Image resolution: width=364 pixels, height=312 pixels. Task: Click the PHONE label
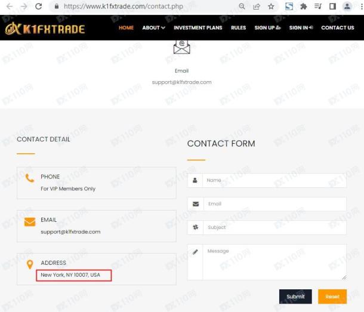(x=50, y=177)
